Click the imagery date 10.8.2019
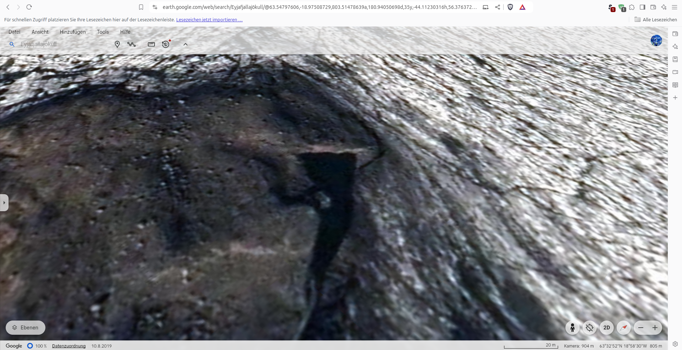This screenshot has height=350, width=682. point(102,346)
